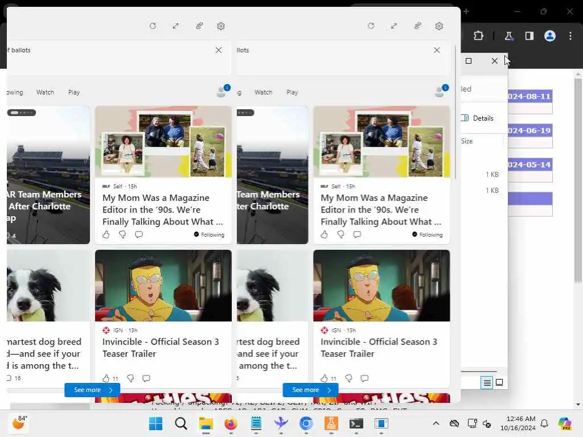Open profile notifications icon in right feed

point(441,90)
